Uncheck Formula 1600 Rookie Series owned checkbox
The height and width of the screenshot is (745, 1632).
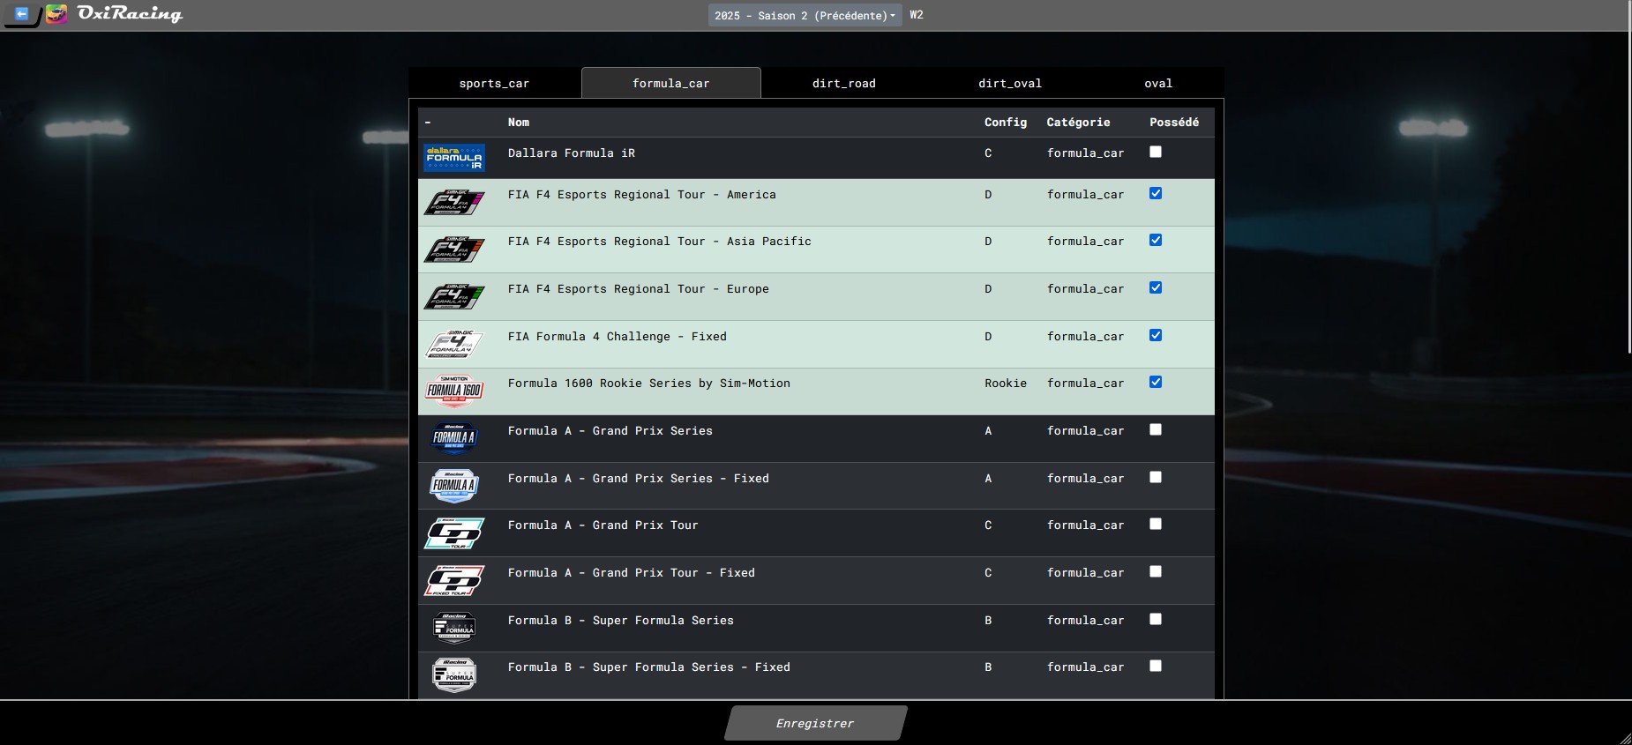[1156, 382]
